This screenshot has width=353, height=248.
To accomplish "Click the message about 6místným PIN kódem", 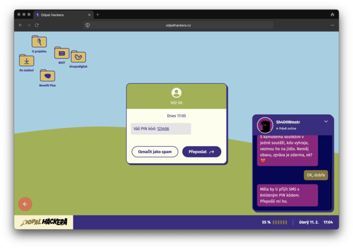I will point(287,195).
